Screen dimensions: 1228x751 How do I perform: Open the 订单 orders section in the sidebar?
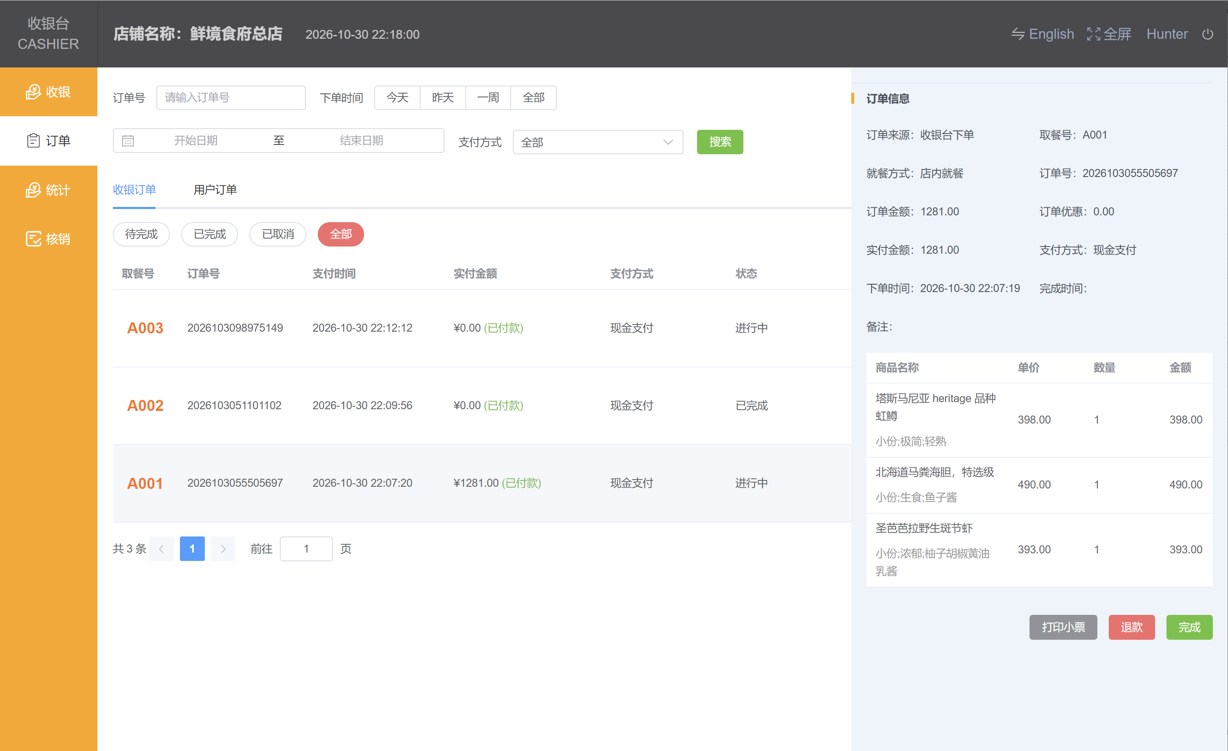click(48, 140)
